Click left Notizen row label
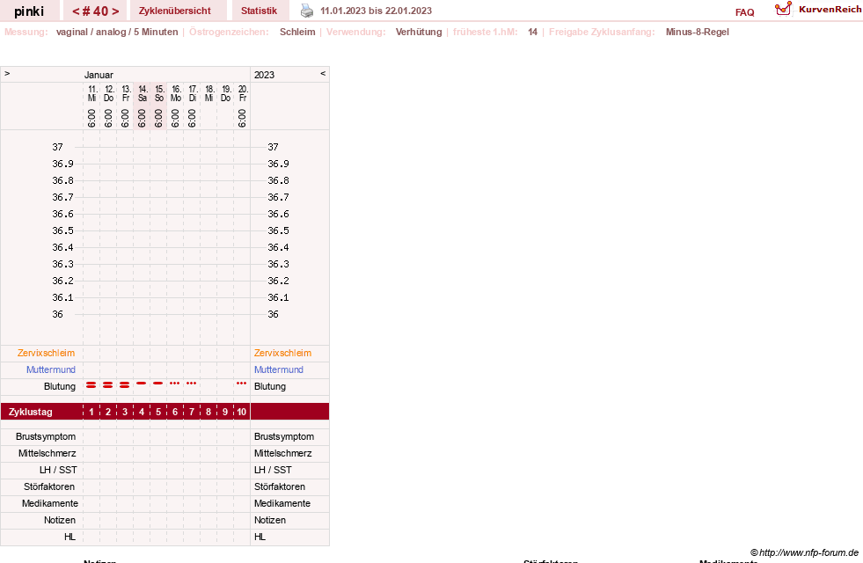 [x=60, y=520]
